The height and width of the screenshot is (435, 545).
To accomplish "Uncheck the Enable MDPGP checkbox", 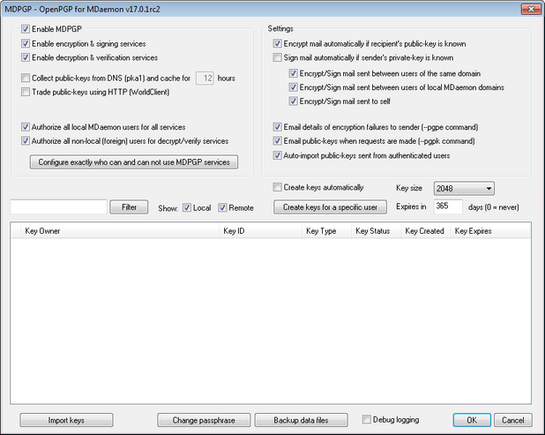I will (x=26, y=29).
